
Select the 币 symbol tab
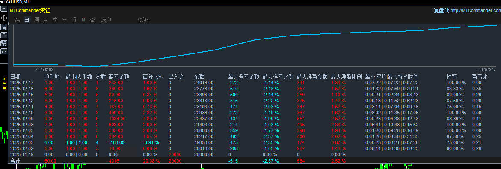tap(74, 20)
